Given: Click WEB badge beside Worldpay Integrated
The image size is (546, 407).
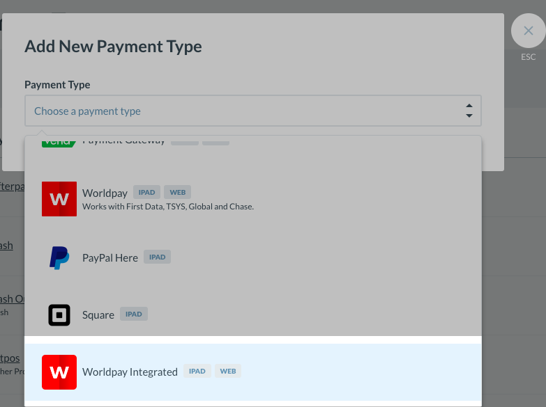Looking at the screenshot, I should pos(228,371).
